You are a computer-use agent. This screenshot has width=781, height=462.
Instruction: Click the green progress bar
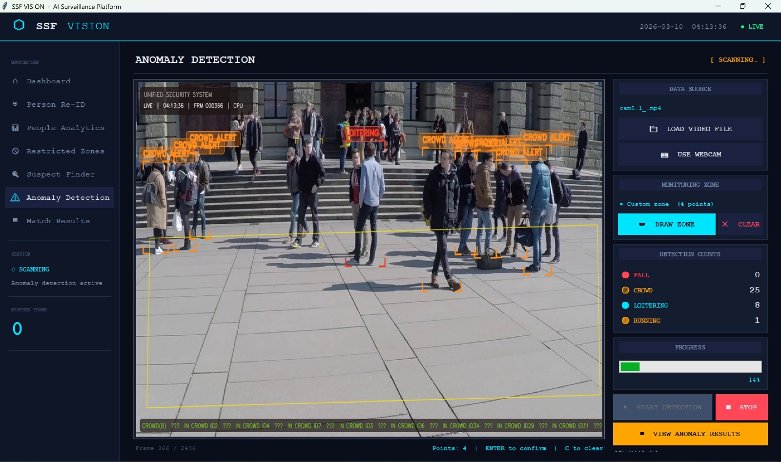coord(630,366)
